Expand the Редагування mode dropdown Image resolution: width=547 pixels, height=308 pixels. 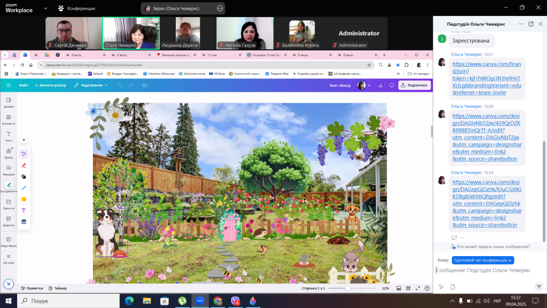(91, 85)
